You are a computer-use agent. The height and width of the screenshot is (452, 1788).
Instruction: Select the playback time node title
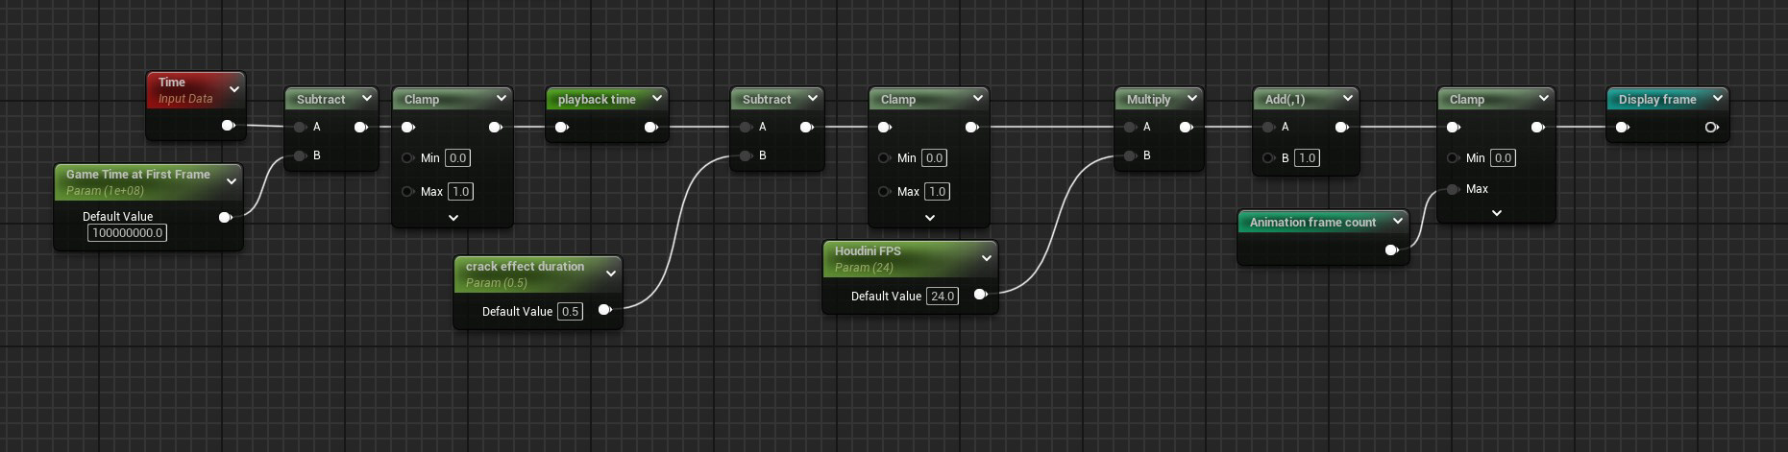[597, 99]
